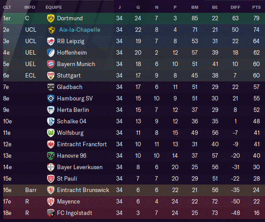Open Bayer Leverkusen team page
Image resolution: width=265 pixels, height=222 pixels.
click(x=80, y=167)
